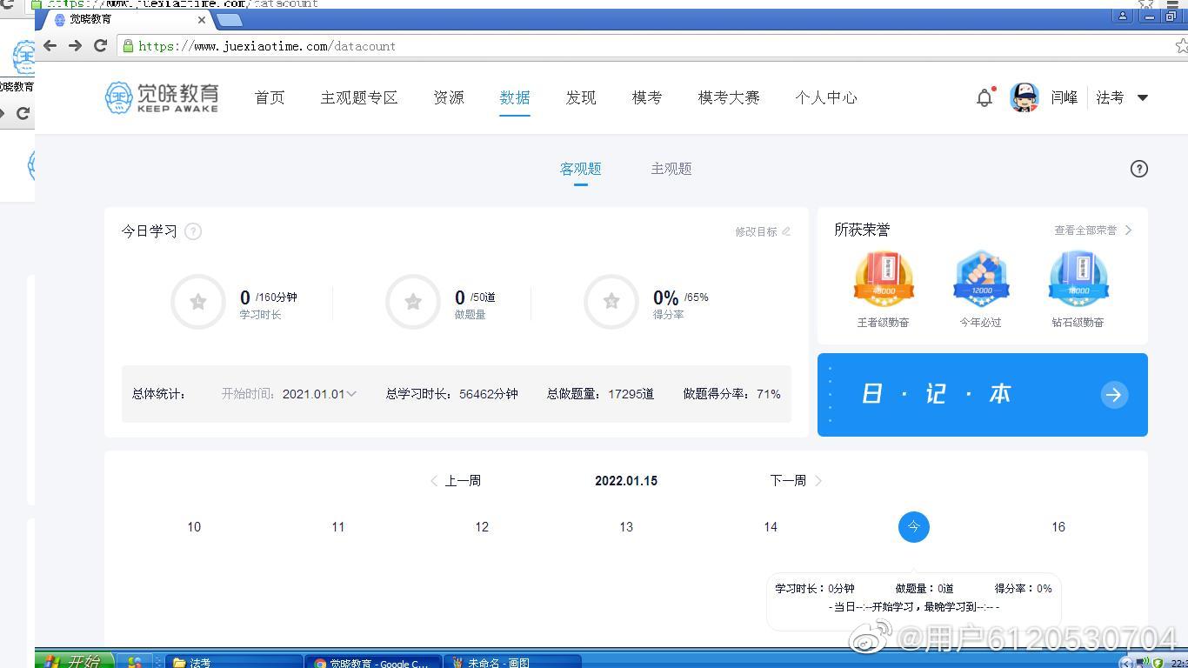
Task: Click the arrow circle on 日记本 banner
Action: pos(1114,395)
